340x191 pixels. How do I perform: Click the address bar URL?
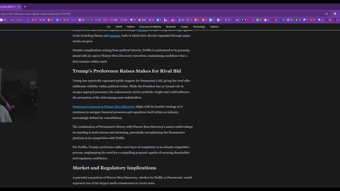[x=35, y=14]
